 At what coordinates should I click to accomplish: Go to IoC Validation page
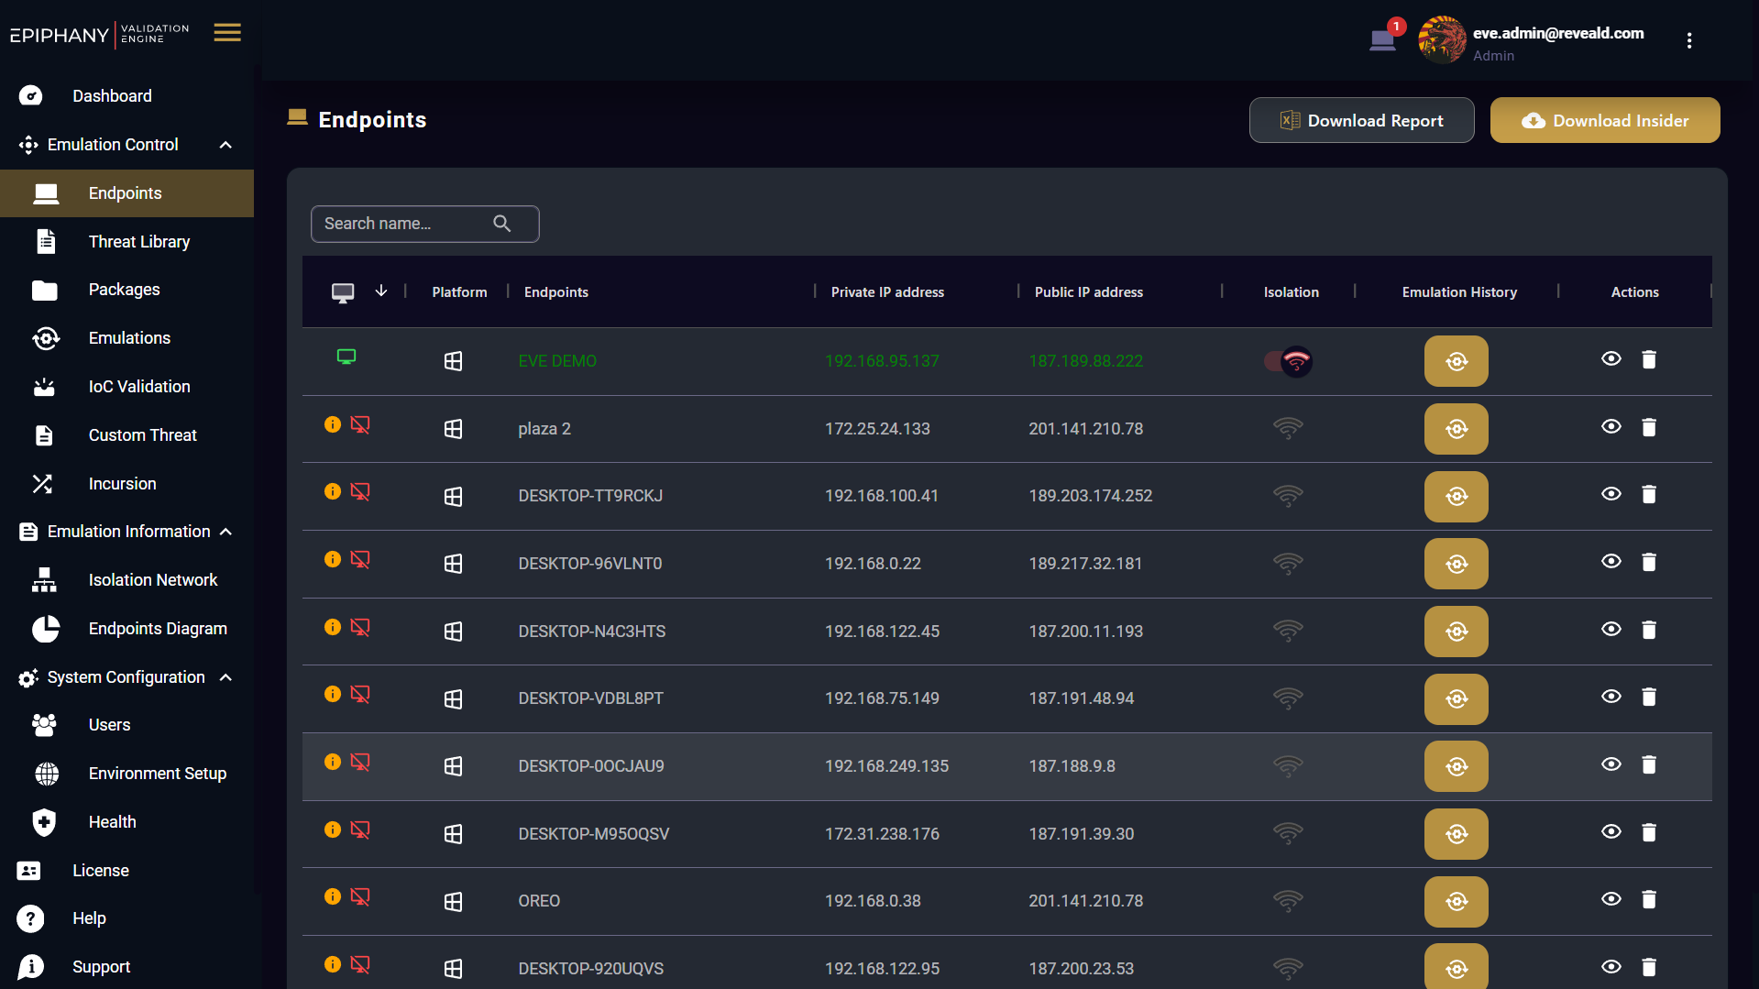click(x=138, y=387)
